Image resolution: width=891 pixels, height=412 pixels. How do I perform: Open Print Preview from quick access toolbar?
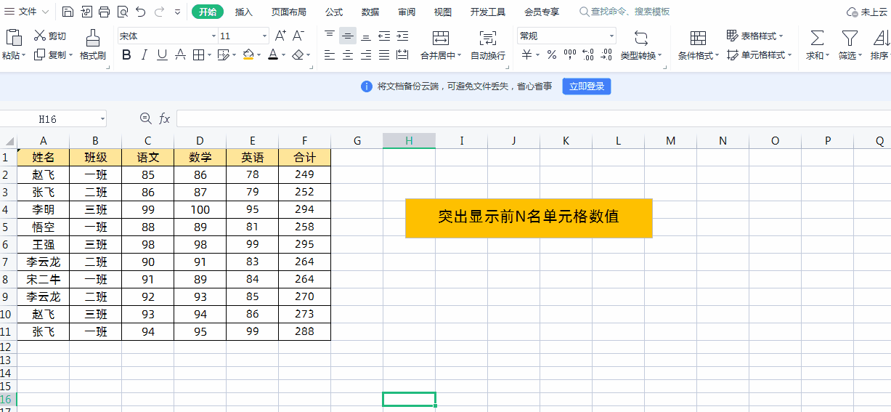point(122,12)
